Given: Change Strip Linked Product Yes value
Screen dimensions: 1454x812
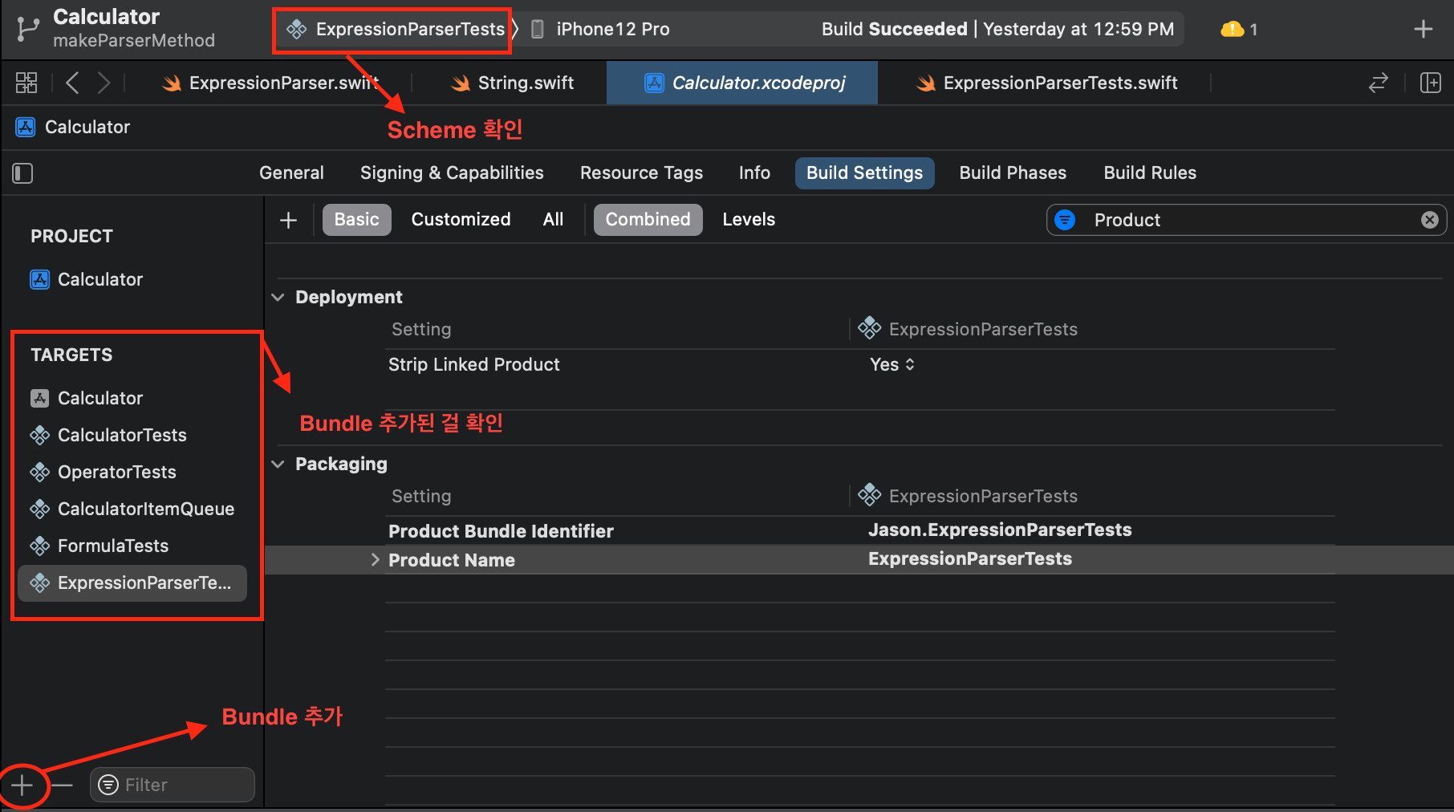Looking at the screenshot, I should coord(891,365).
